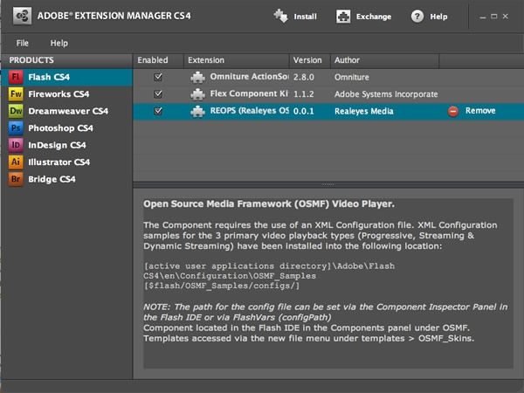
Task: Disable the Omniture ActionSource extension checkbox
Action: pos(158,77)
